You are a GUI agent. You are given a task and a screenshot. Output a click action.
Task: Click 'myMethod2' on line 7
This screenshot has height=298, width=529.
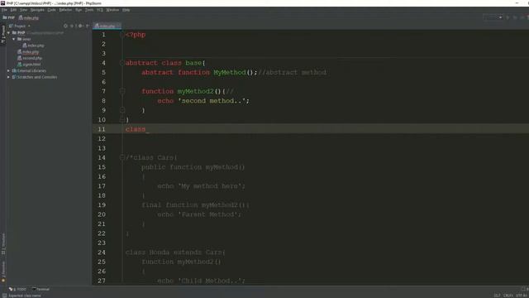pyautogui.click(x=196, y=91)
